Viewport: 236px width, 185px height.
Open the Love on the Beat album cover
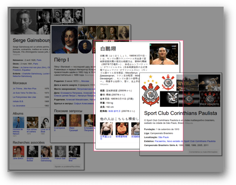click(45, 122)
